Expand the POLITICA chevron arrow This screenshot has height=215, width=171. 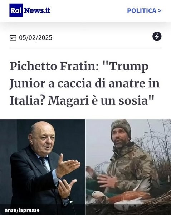[160, 11]
